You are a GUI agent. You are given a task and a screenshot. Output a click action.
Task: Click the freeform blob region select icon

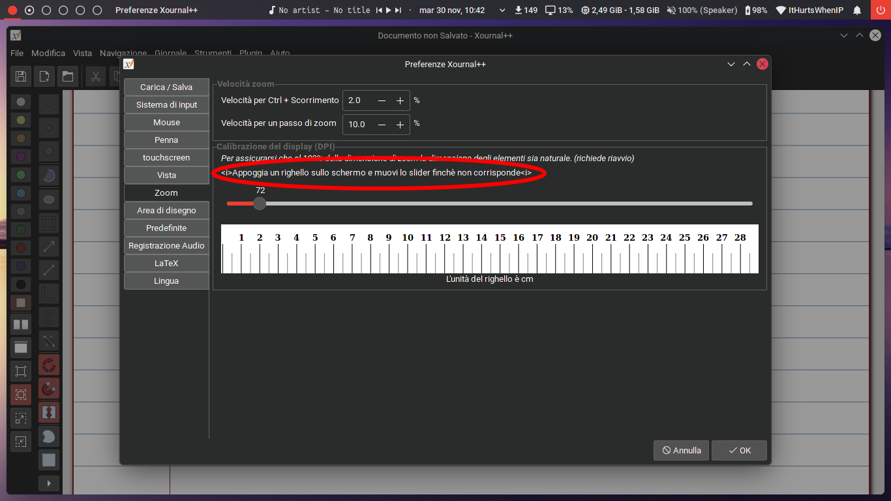click(49, 436)
